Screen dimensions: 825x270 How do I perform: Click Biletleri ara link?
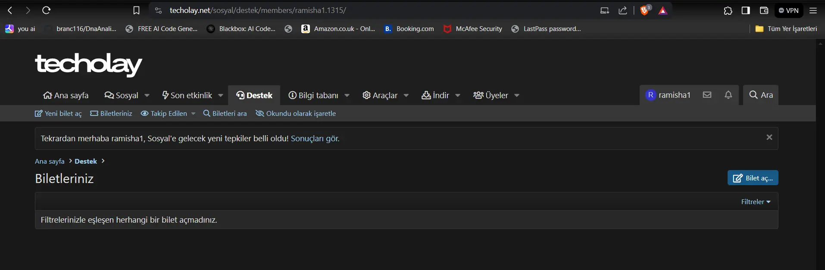point(225,114)
